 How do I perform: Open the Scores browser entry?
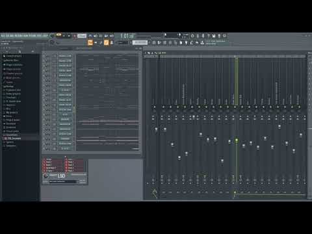pos(8,83)
